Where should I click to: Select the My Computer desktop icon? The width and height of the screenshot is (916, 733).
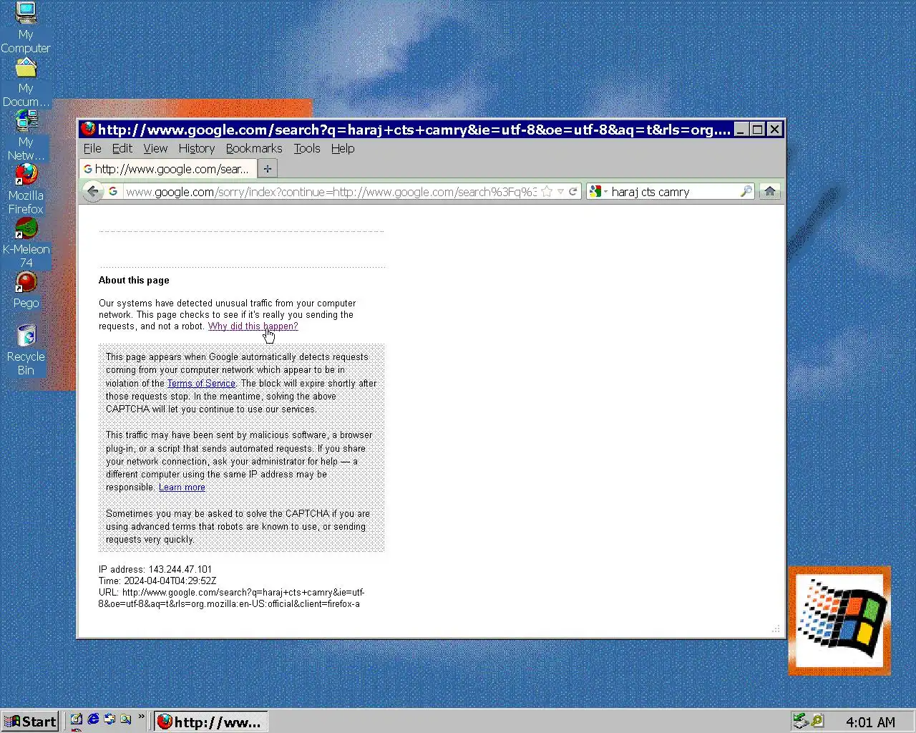tap(26, 27)
